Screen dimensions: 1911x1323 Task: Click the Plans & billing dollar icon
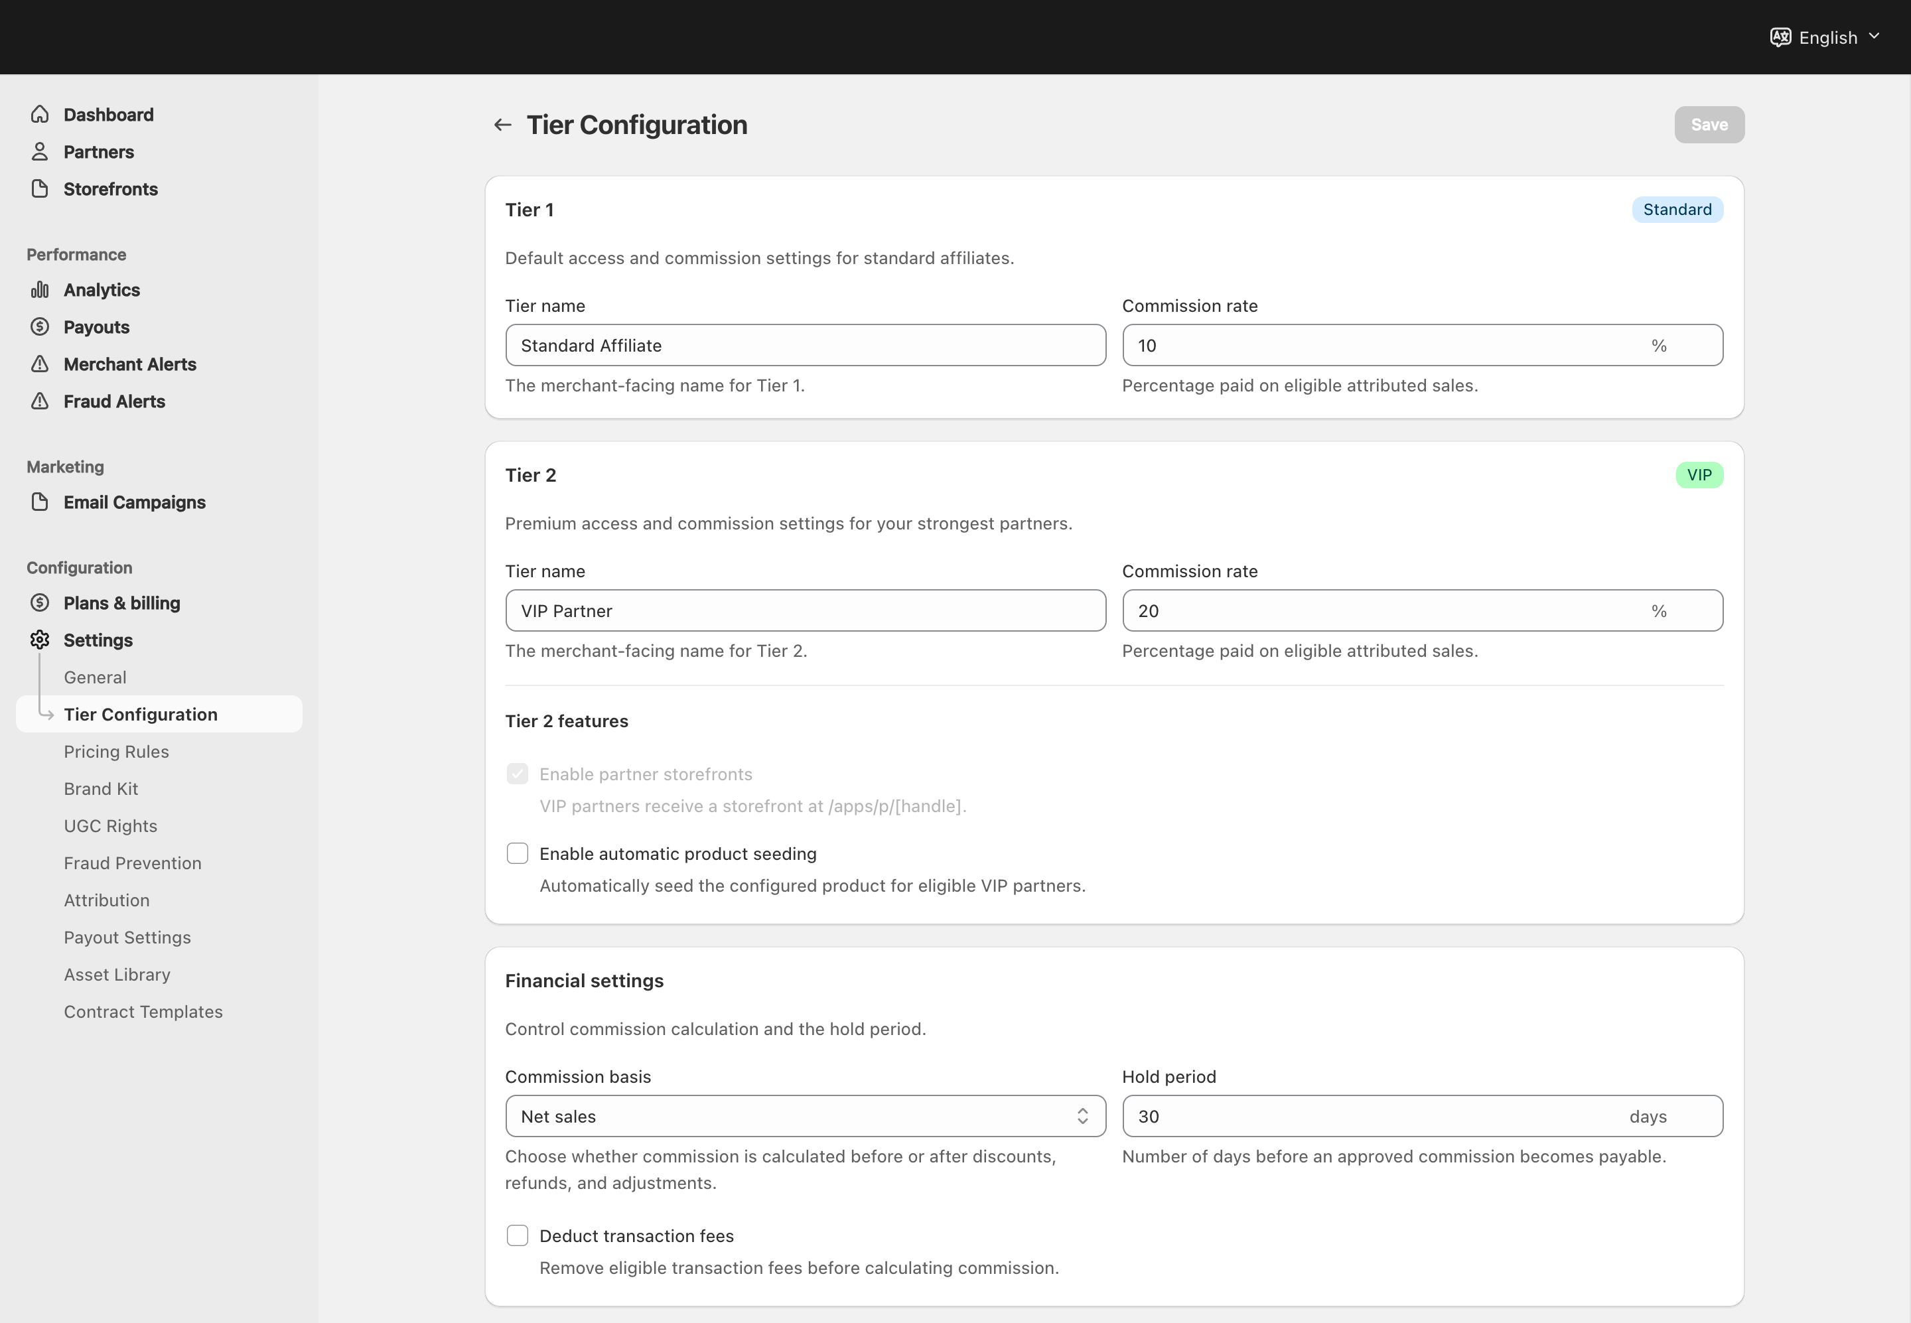coord(40,602)
